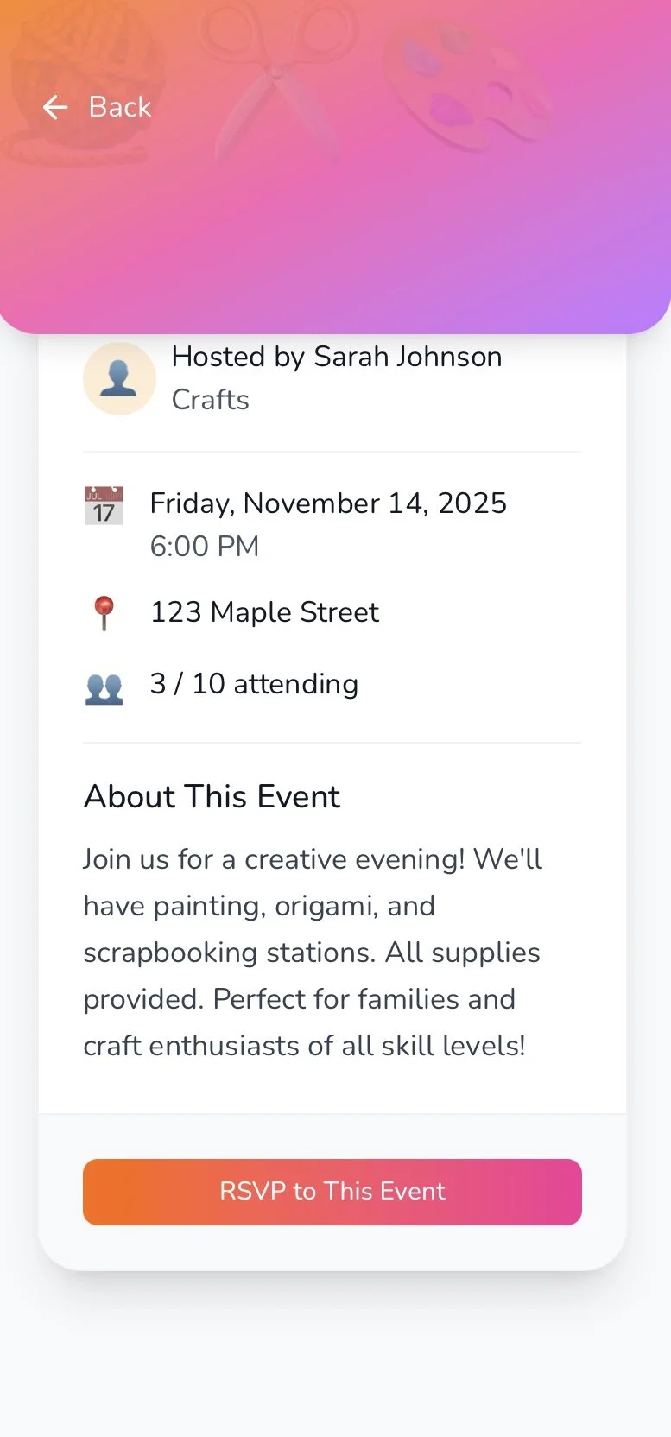Select the Crafts category label
The image size is (671, 1437).
(x=211, y=400)
